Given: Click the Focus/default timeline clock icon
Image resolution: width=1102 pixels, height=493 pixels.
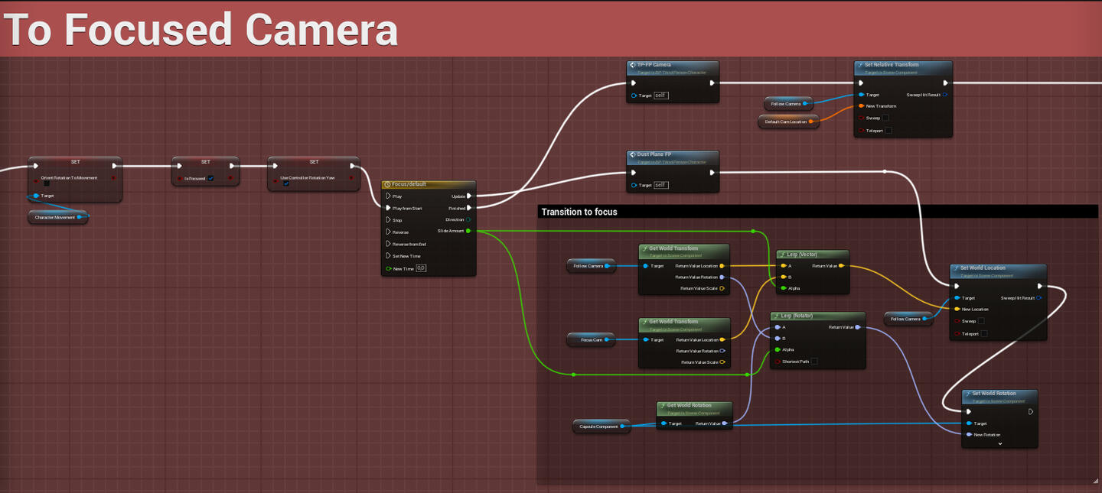Looking at the screenshot, I should 388,184.
